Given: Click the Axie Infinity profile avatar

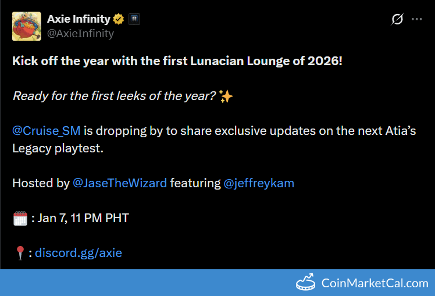Looking at the screenshot, I should (26, 26).
